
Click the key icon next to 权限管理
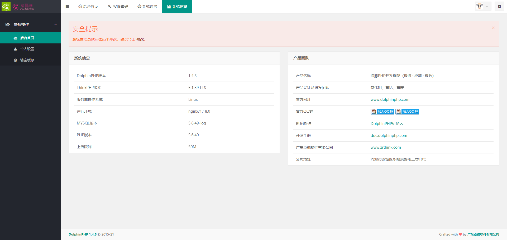pos(110,7)
